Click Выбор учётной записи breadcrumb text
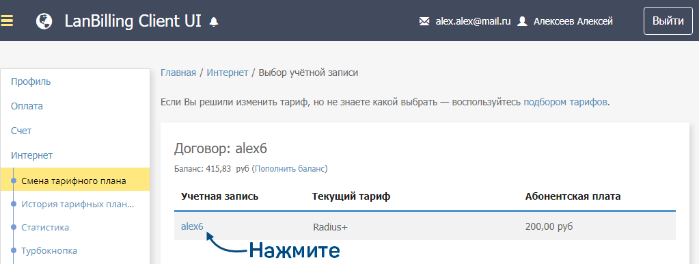This screenshot has width=699, height=264. point(308,72)
